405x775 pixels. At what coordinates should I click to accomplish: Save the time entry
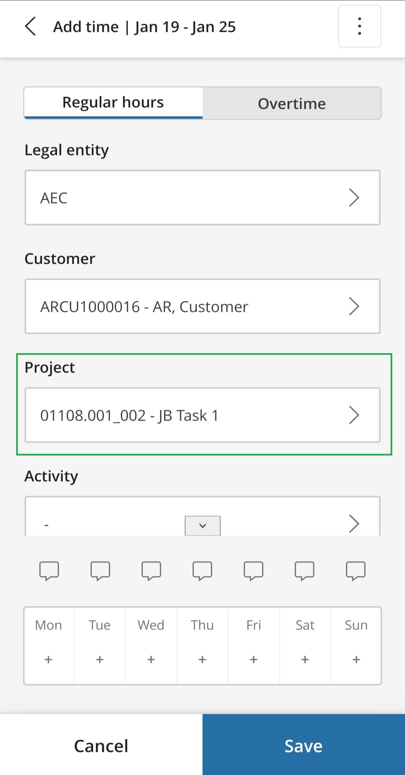304,745
